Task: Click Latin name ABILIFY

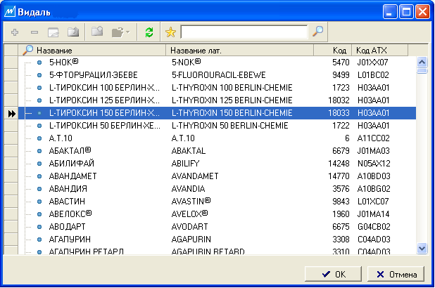Action: click(x=185, y=164)
